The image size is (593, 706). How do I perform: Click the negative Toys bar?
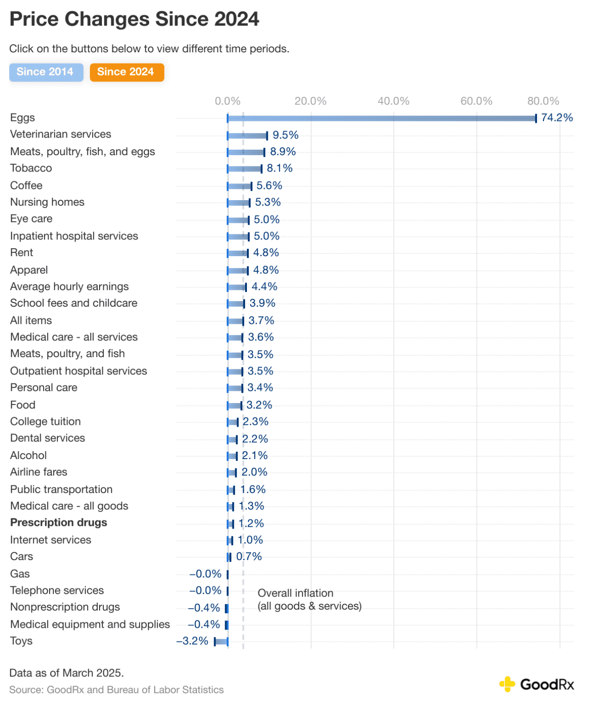pos(221,642)
